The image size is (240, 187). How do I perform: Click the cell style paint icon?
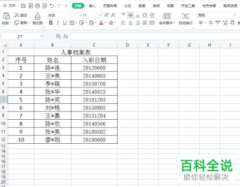pos(82,23)
